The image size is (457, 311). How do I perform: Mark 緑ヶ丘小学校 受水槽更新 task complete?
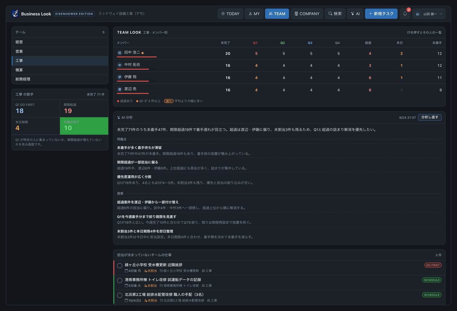pyautogui.click(x=120, y=266)
